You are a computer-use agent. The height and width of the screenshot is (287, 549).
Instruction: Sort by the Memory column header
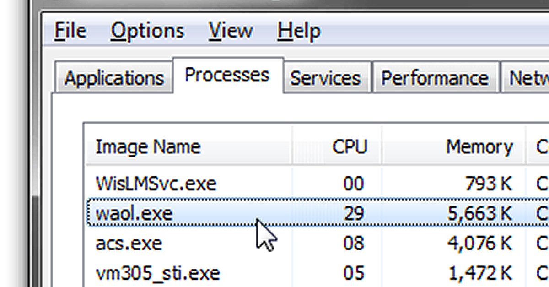[479, 147]
